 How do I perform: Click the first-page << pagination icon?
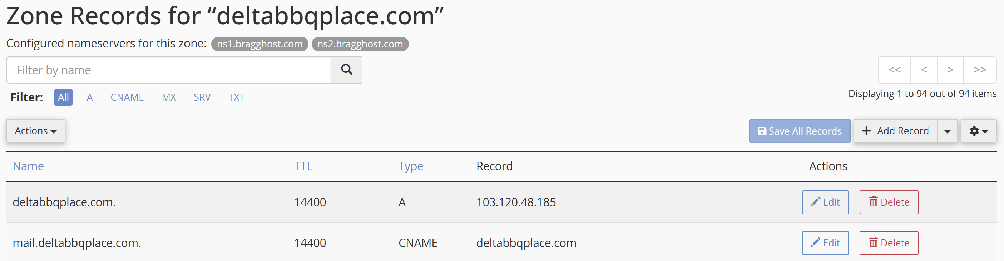tap(895, 70)
